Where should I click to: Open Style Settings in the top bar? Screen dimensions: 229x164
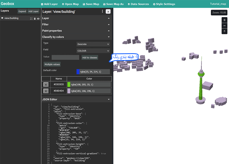point(164,4)
